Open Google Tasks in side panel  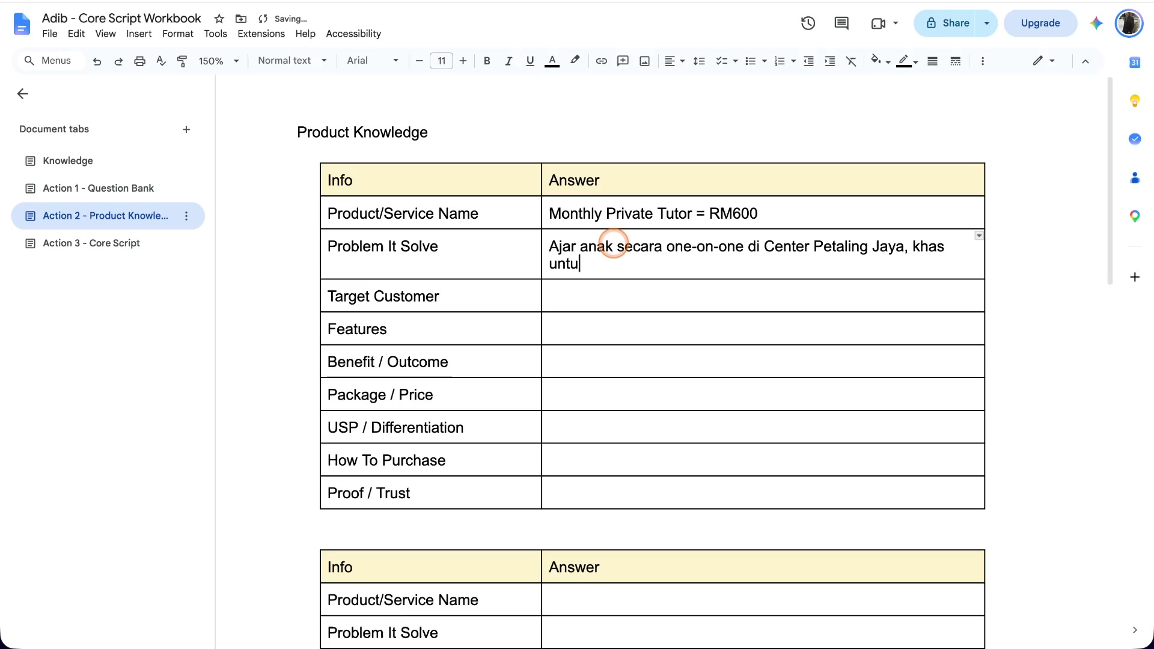(1135, 139)
